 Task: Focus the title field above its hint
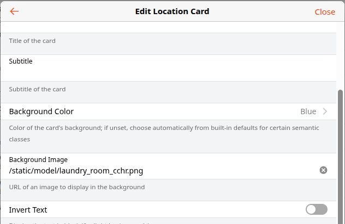click(164, 27)
